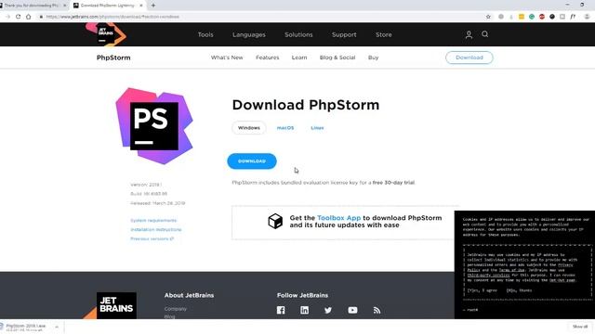This screenshot has width=595, height=334.
Task: Switch to the Download PhpStorm tab
Action: click(x=107, y=6)
